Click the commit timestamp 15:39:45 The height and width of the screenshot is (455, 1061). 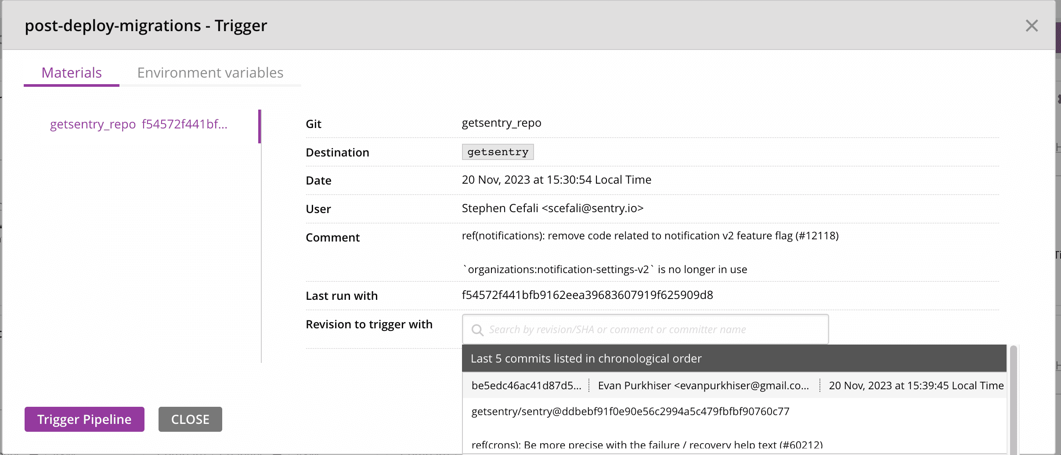coord(916,386)
